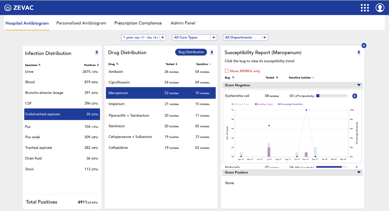Open the user profile icon
This screenshot has height=211, width=389.
point(380,8)
